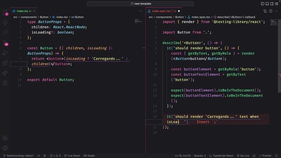281x158 pixels.
Task: Click errors and warnings count in status bar
Action: click(55, 156)
